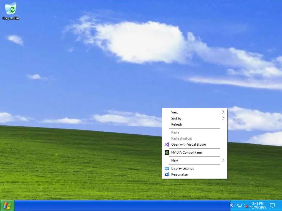Click the Personalize icon in context menu

[167, 174]
